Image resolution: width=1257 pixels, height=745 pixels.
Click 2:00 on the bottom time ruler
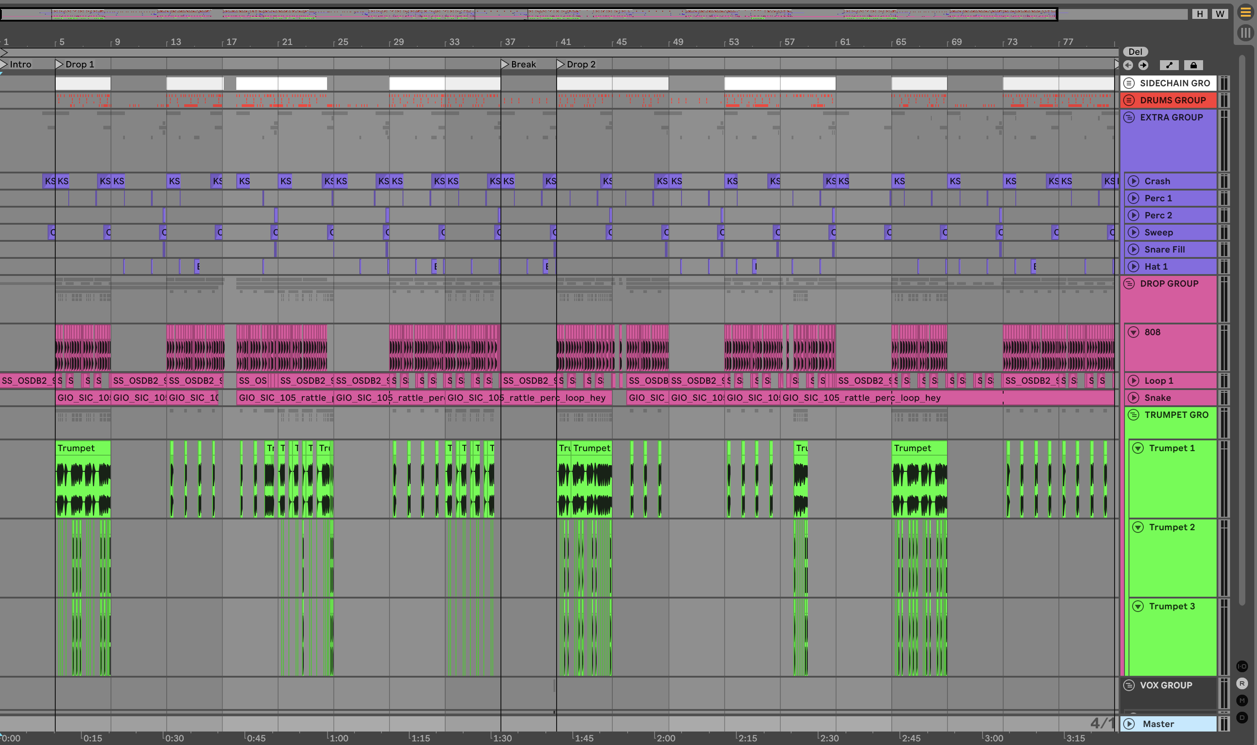tap(665, 738)
